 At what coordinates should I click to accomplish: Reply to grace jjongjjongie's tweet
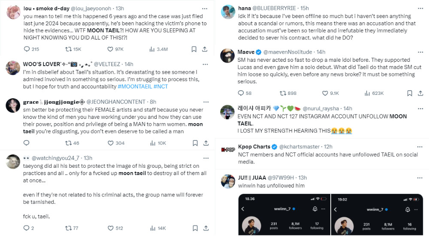point(26,143)
